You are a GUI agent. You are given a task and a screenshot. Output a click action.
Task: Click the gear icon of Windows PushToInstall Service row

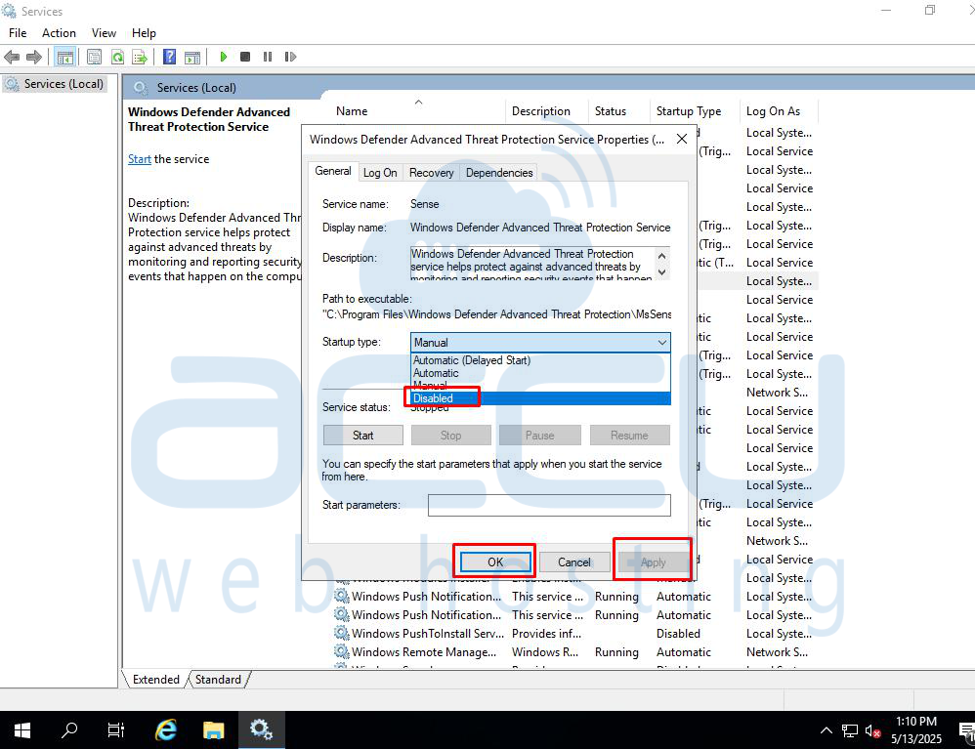(x=341, y=633)
